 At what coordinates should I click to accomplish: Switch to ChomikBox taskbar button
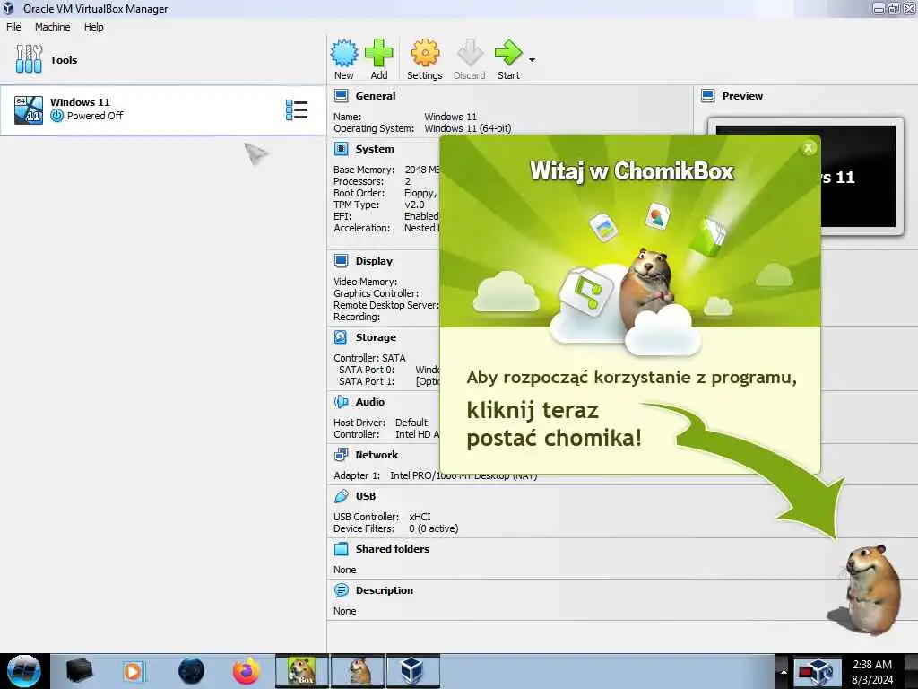click(x=301, y=671)
